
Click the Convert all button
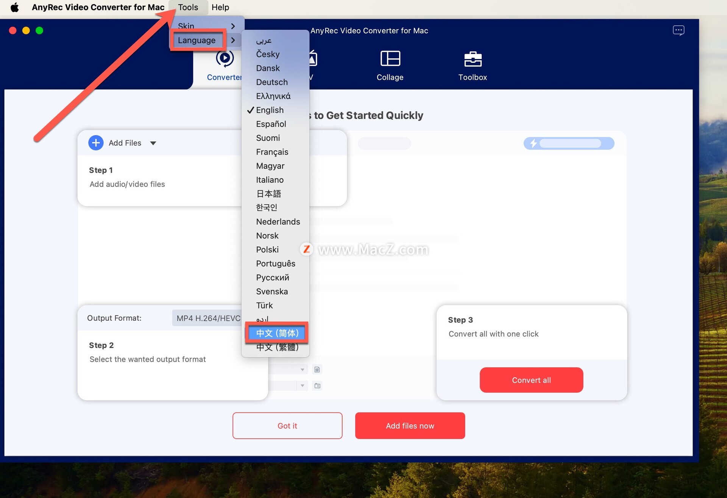coord(531,380)
